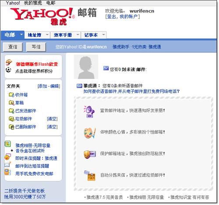
Task: Open 宣告邮件地址 announce address link
Action: point(133,110)
